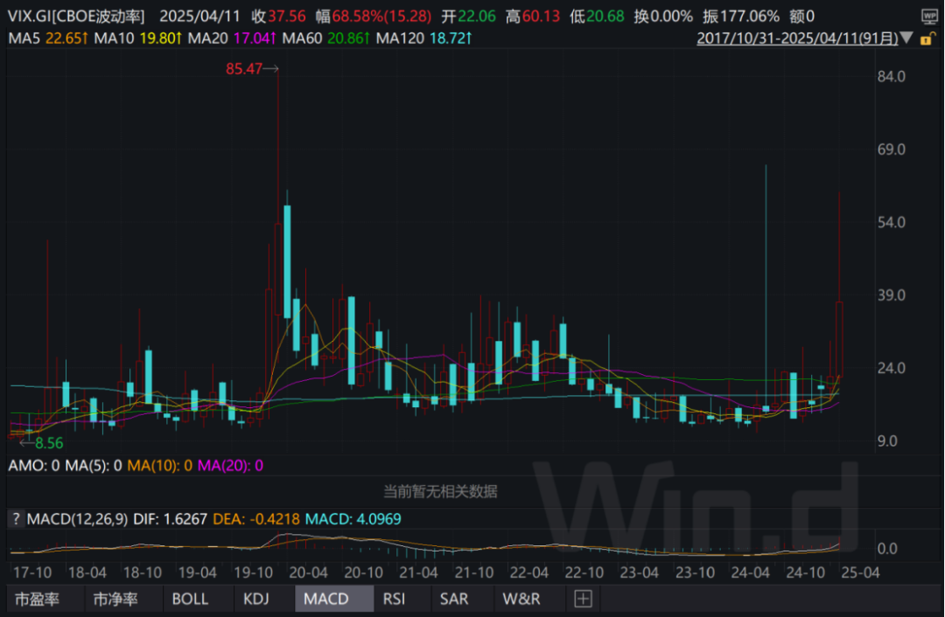
Task: Switch to the RSI indicator tab
Action: pyautogui.click(x=394, y=599)
